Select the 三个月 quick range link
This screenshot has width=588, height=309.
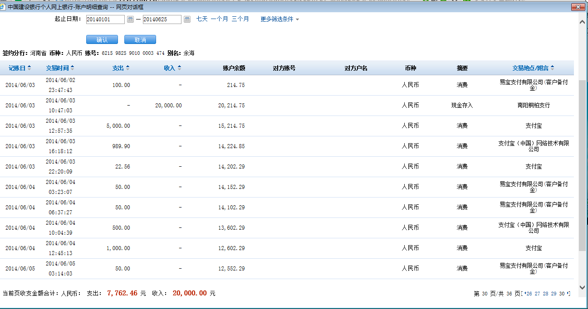(x=240, y=19)
